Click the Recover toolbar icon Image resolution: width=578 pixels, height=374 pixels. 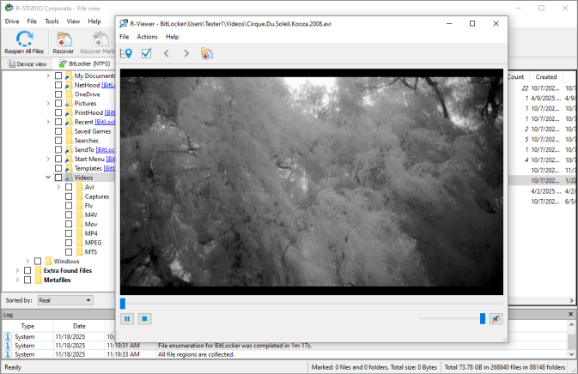click(64, 40)
